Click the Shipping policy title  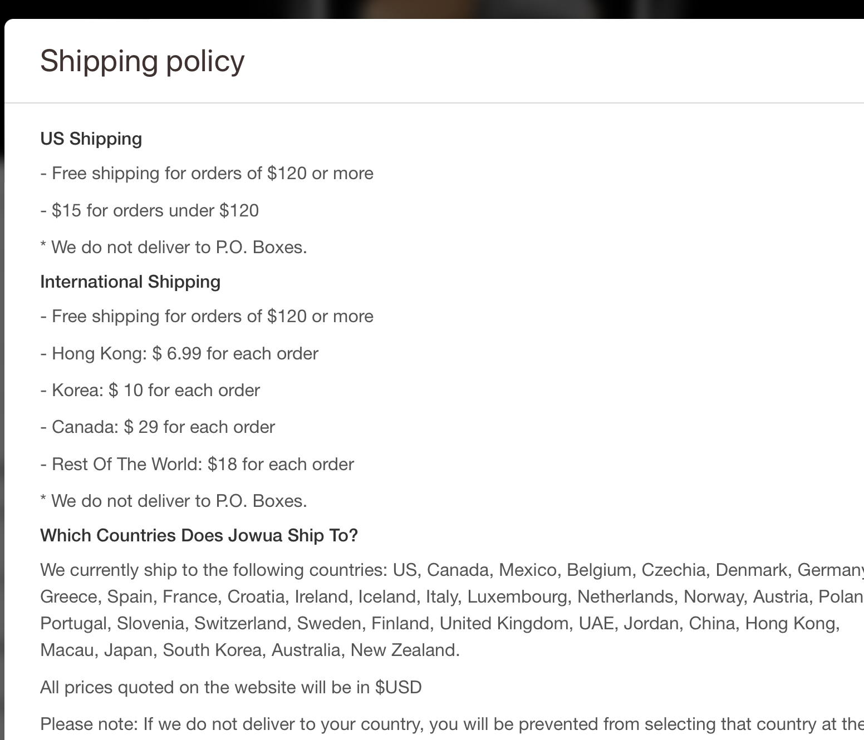143,61
